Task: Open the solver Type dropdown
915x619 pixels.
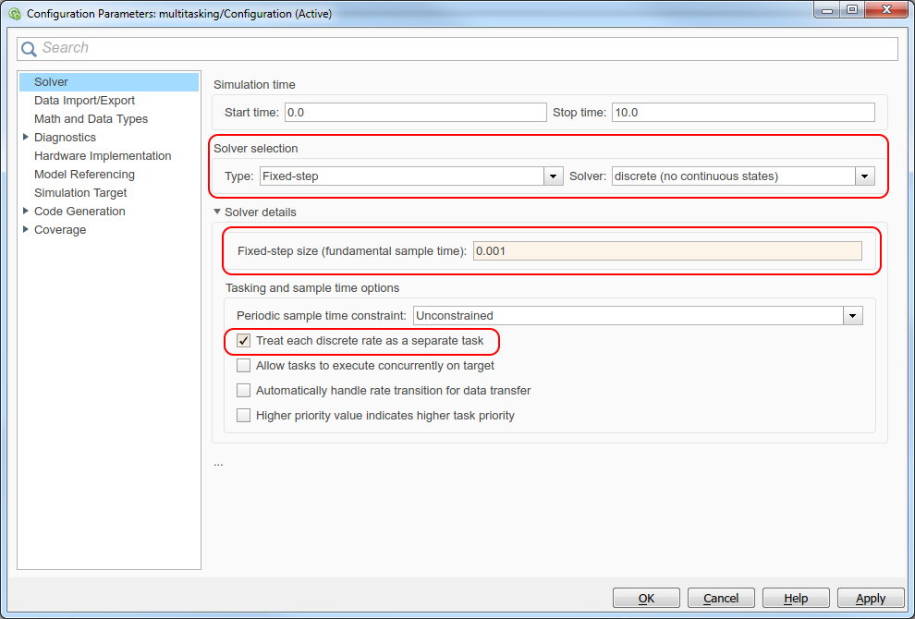Action: (x=410, y=176)
